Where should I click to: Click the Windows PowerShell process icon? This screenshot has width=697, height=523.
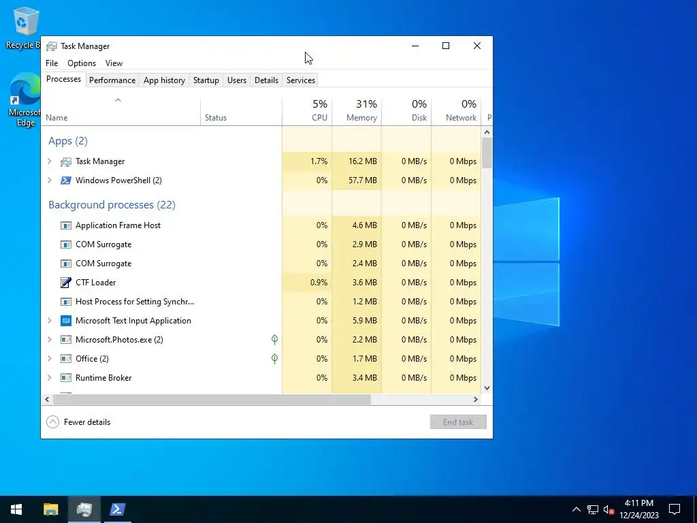66,180
